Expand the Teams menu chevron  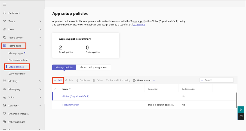40,21
